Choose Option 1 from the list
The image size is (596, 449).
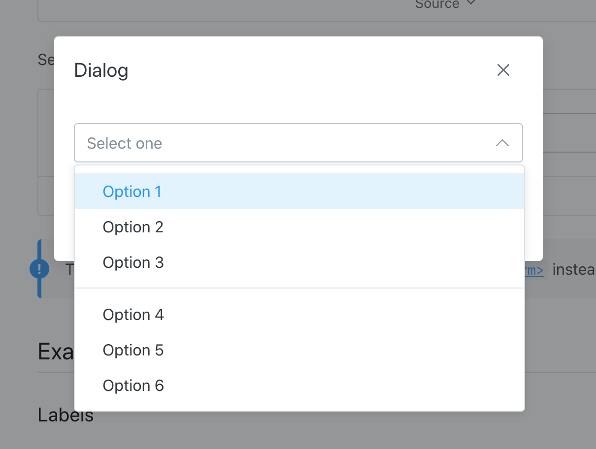point(299,191)
